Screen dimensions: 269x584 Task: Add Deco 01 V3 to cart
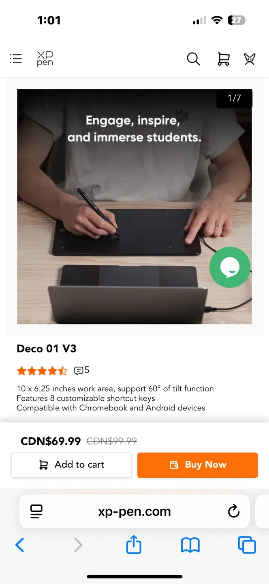point(71,465)
